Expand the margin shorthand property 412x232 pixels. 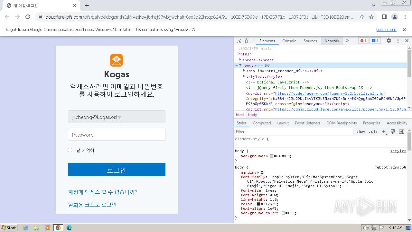pos(258,172)
